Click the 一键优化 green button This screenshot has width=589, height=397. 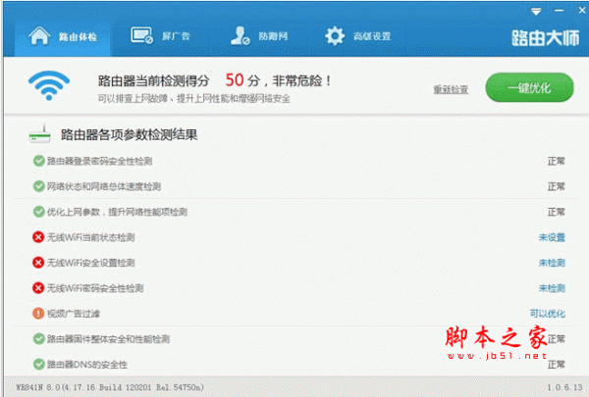pos(529,87)
